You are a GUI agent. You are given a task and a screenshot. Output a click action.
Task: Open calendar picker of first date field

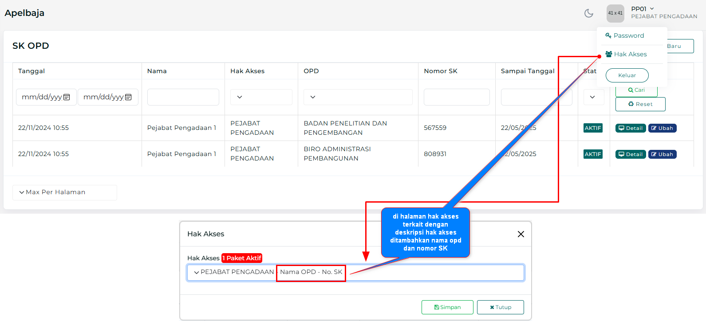pos(67,97)
